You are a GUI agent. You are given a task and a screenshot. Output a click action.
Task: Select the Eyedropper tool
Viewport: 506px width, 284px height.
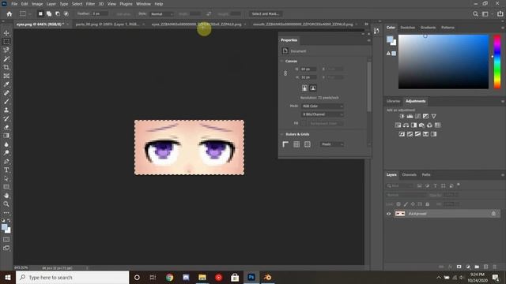pyautogui.click(x=6, y=84)
